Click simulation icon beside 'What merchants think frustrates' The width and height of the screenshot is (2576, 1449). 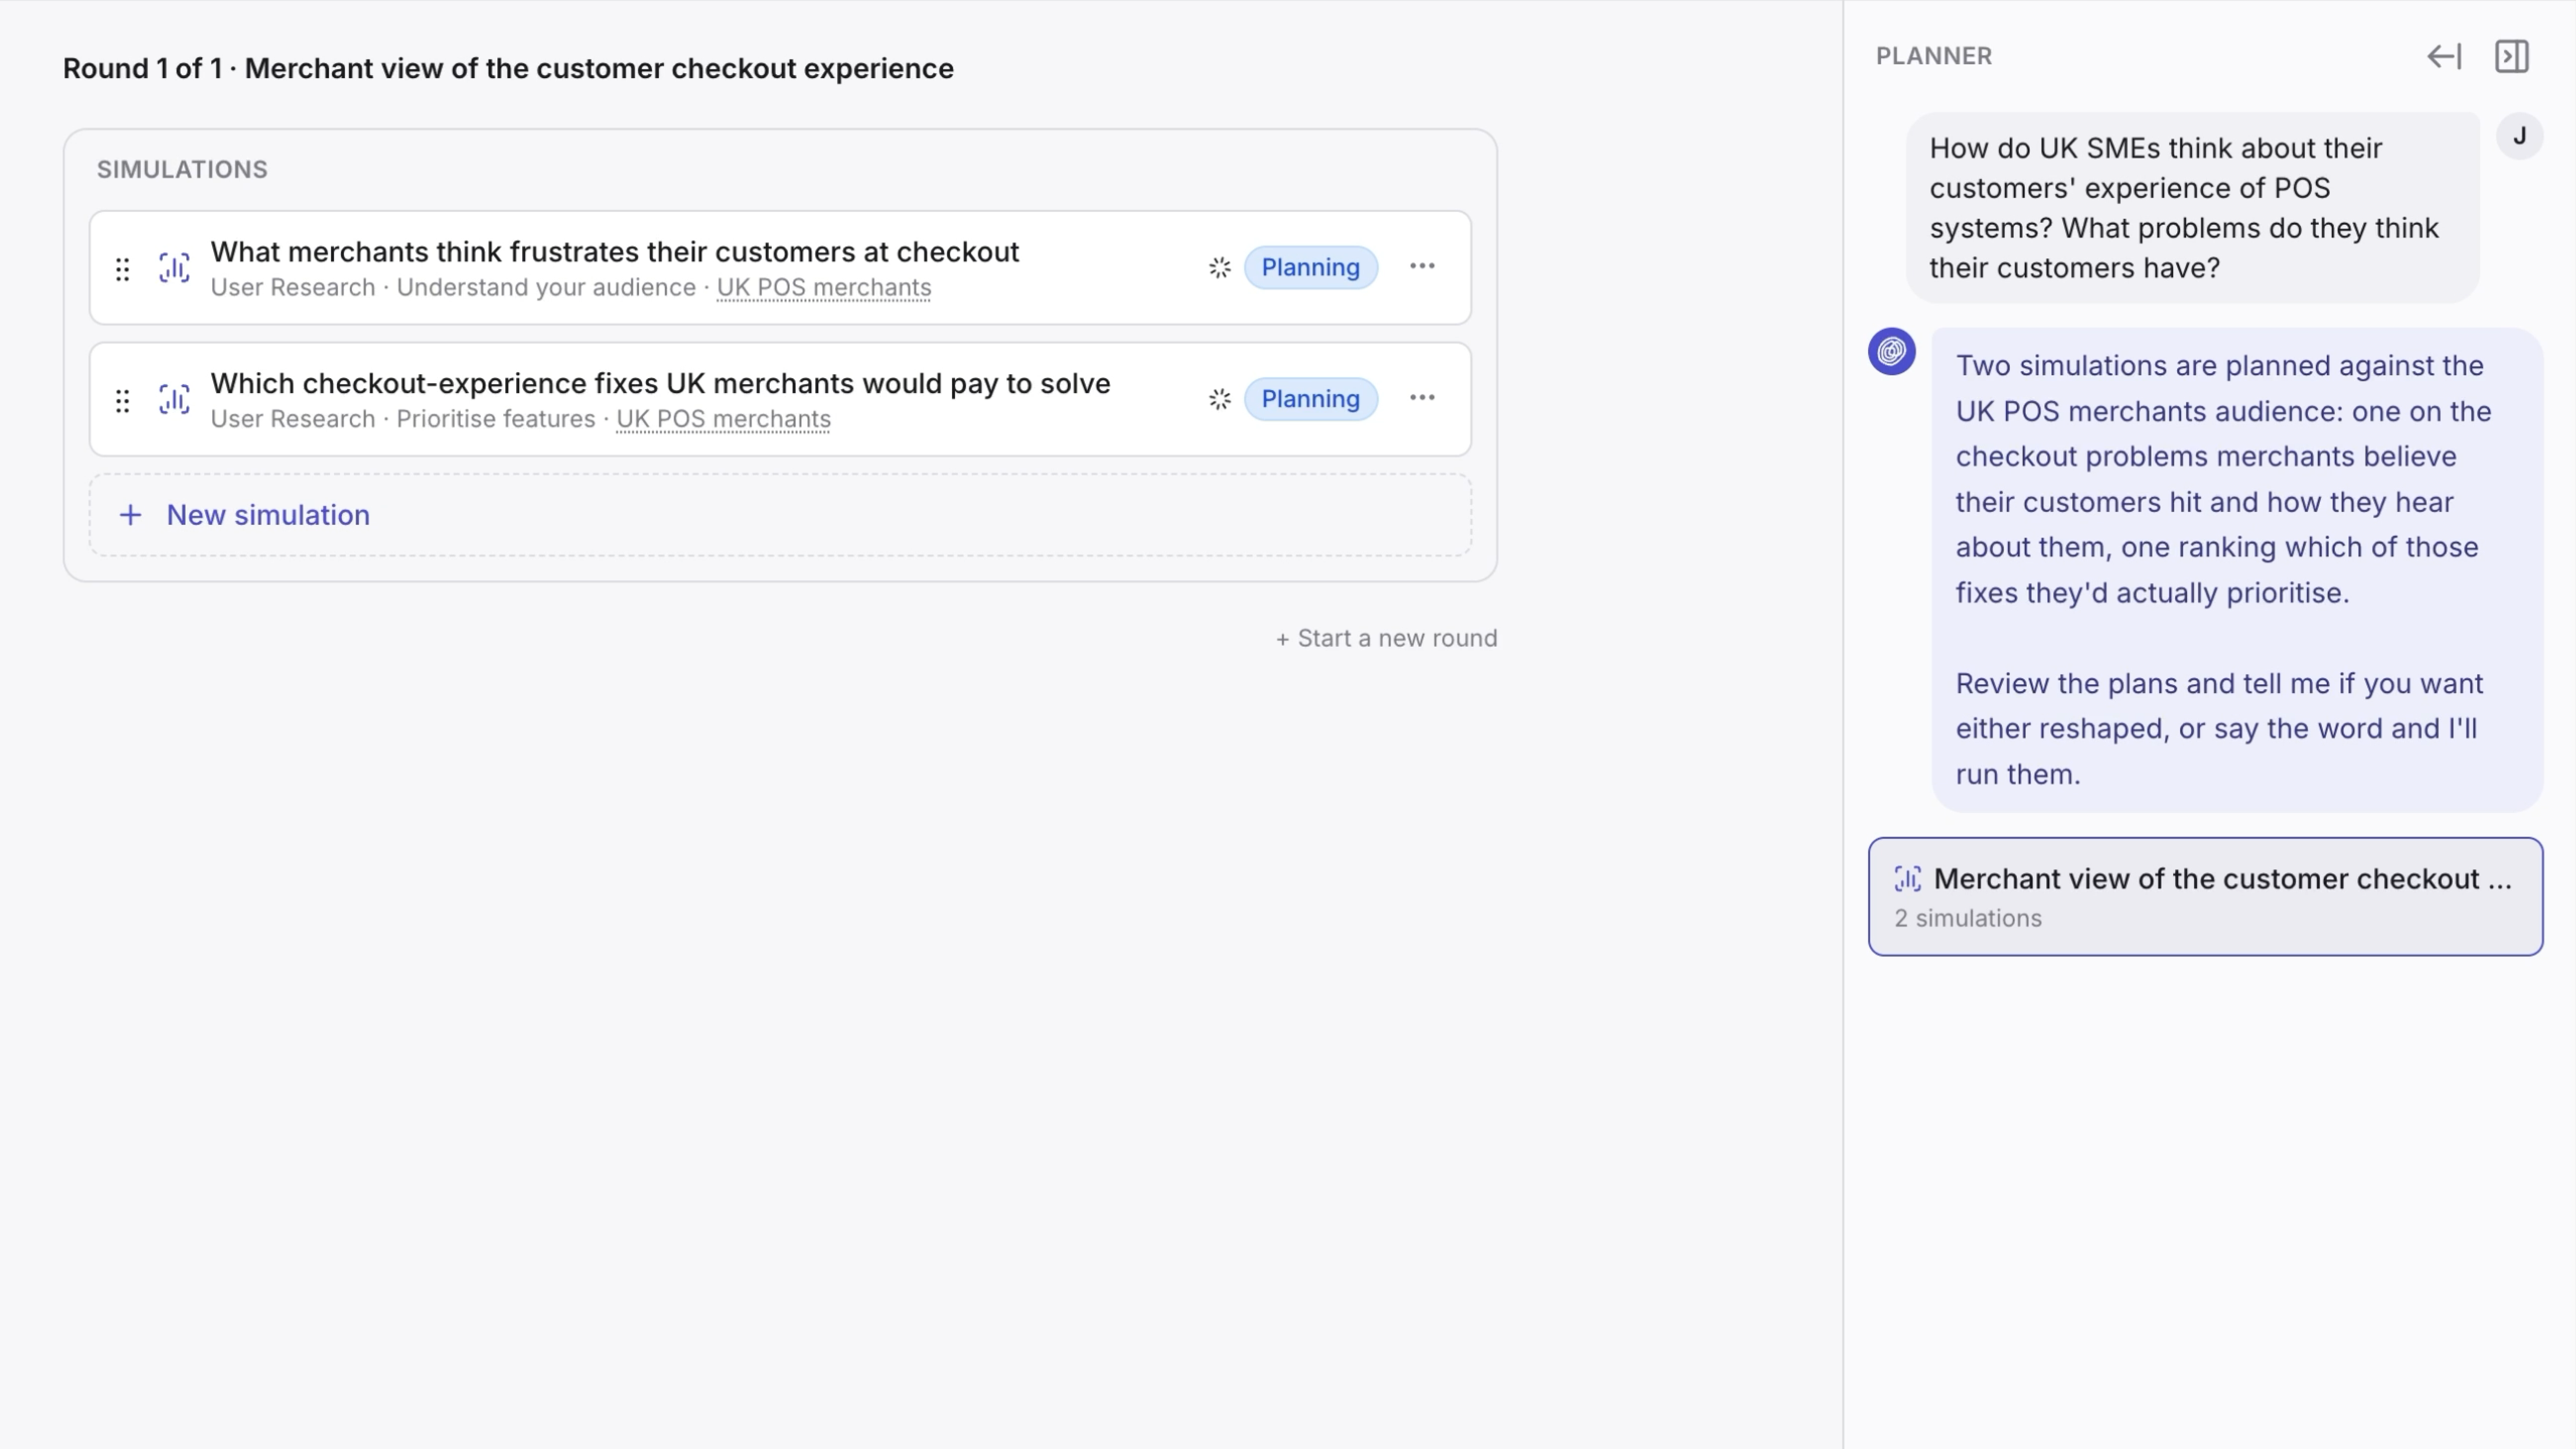coord(174,268)
